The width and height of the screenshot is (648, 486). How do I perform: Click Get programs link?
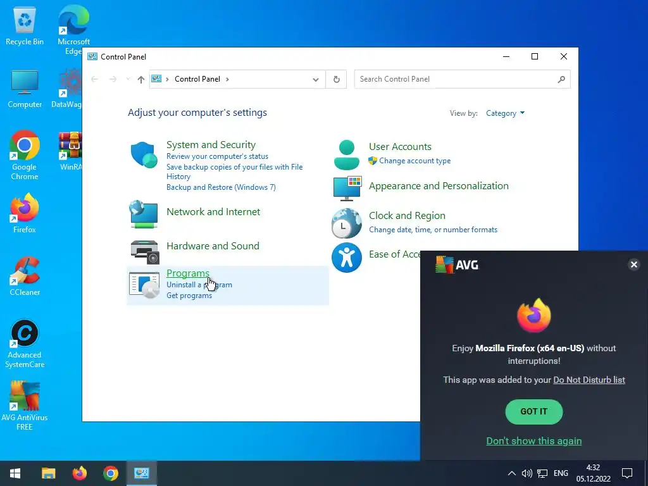click(189, 296)
